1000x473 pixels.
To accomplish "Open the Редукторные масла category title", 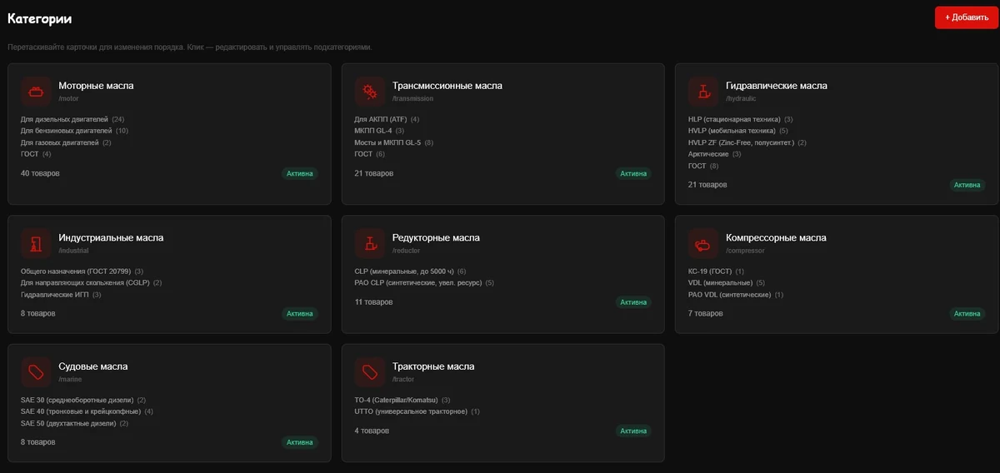I will (x=436, y=238).
